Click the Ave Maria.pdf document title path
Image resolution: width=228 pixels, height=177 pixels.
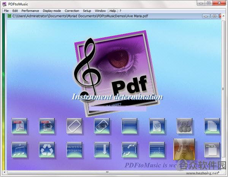click(80, 16)
